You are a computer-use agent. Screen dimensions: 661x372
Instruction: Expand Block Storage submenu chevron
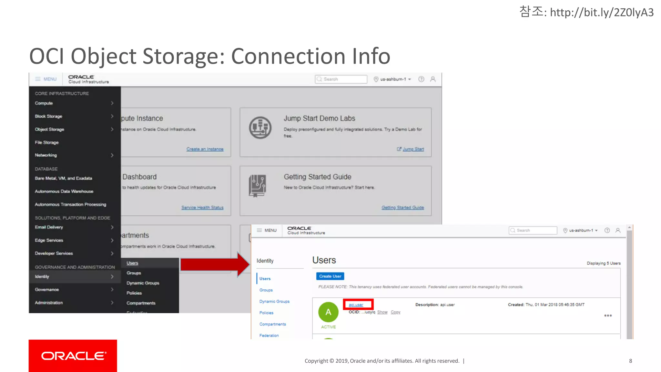112,116
